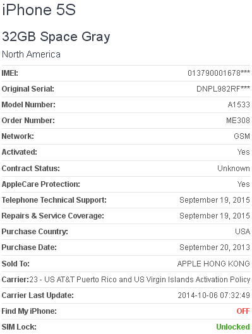Click the Original Serial value DNPL982RF
The height and width of the screenshot is (334, 252).
[x=223, y=89]
